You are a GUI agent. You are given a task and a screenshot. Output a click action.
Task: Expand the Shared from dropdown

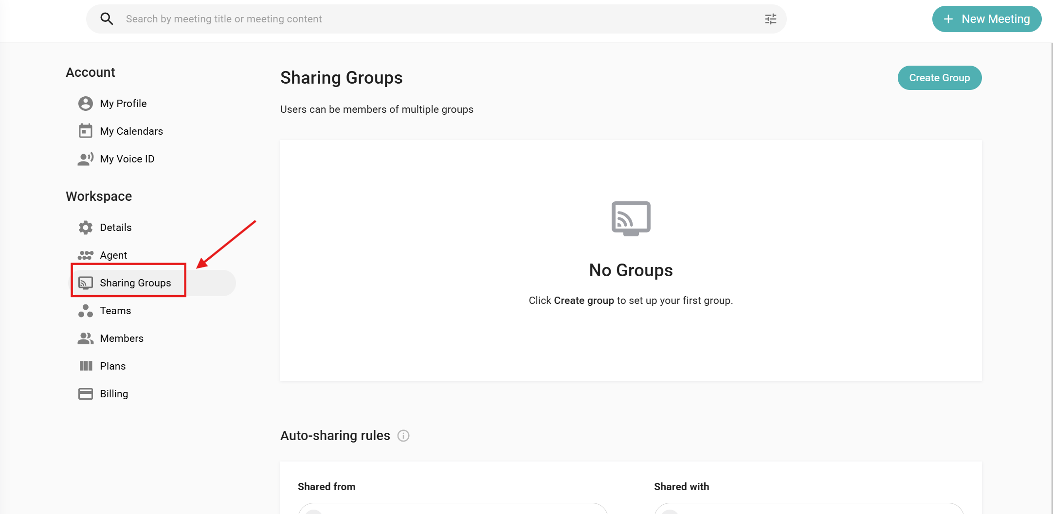(x=453, y=508)
